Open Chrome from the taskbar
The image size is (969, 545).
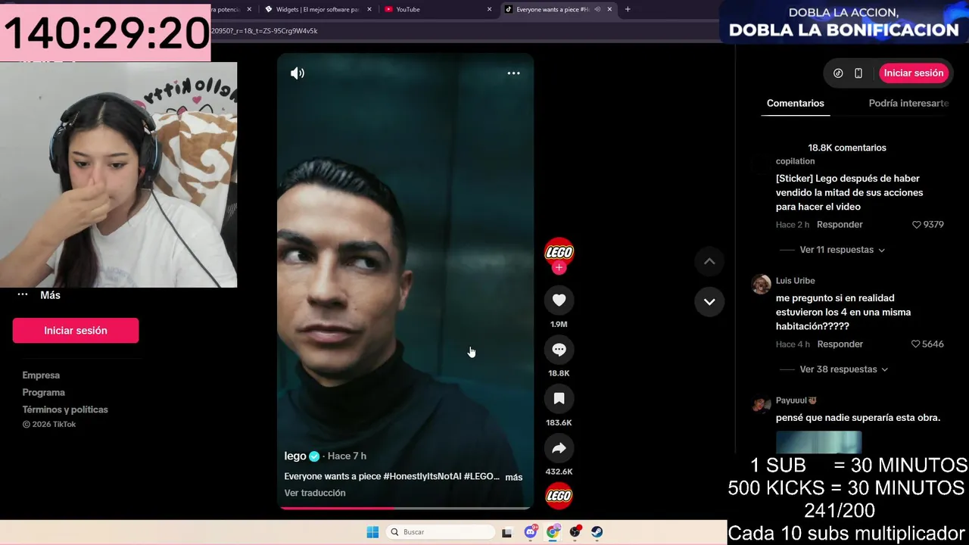[553, 532]
